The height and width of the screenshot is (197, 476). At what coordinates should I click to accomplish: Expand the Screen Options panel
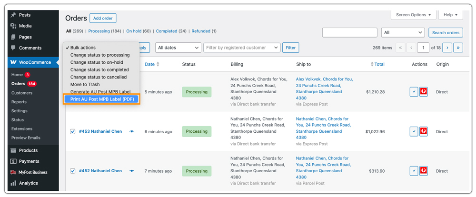click(414, 15)
